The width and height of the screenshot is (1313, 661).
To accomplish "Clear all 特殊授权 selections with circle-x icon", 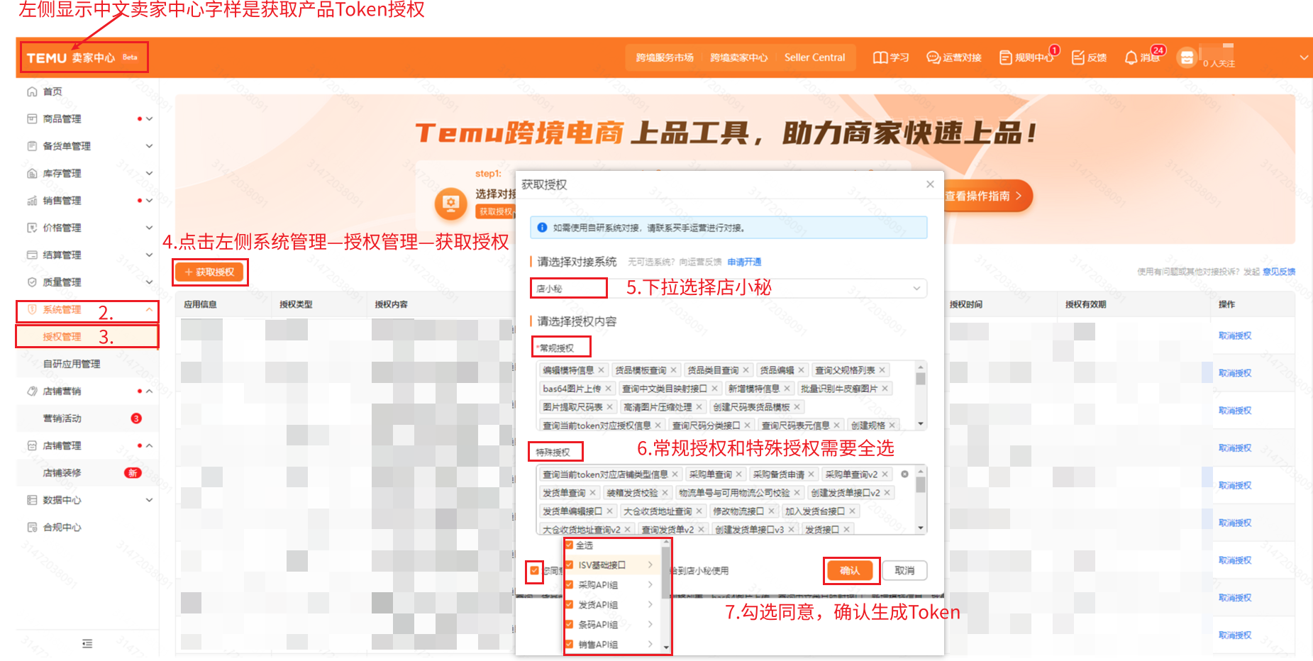I will coord(904,474).
